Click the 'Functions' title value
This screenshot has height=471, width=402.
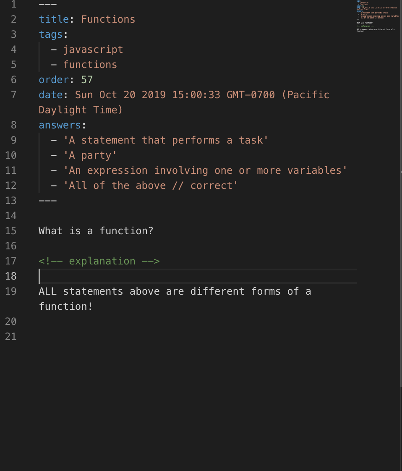pyautogui.click(x=108, y=19)
